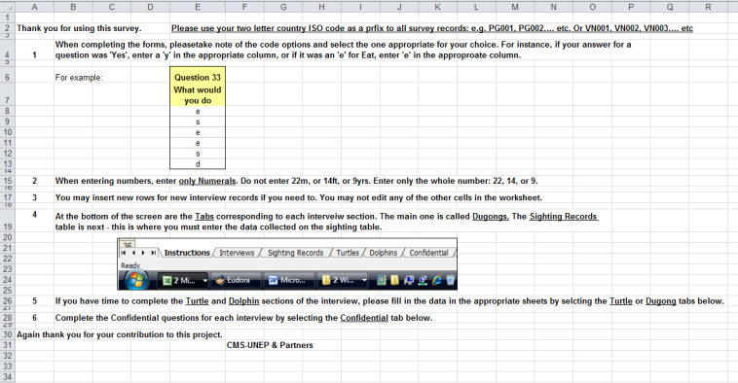The height and width of the screenshot is (383, 738).
Task: Select column P header
Action: 631,7
